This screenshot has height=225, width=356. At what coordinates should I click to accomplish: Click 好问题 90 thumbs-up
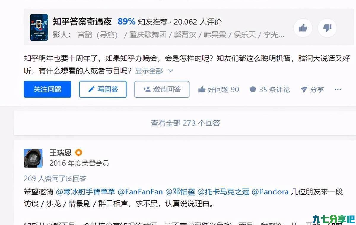218,89
